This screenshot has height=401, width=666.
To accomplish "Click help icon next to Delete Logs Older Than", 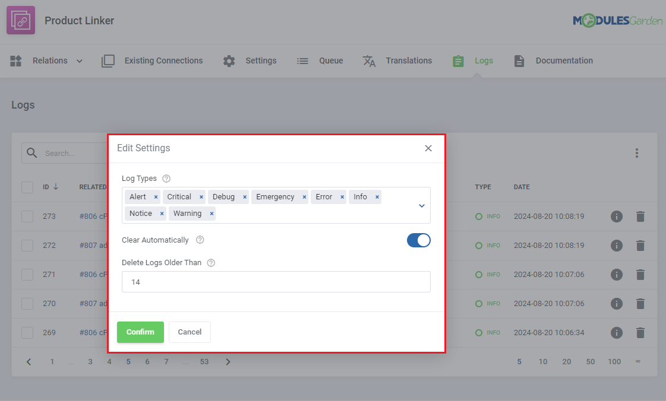I will click(x=211, y=263).
